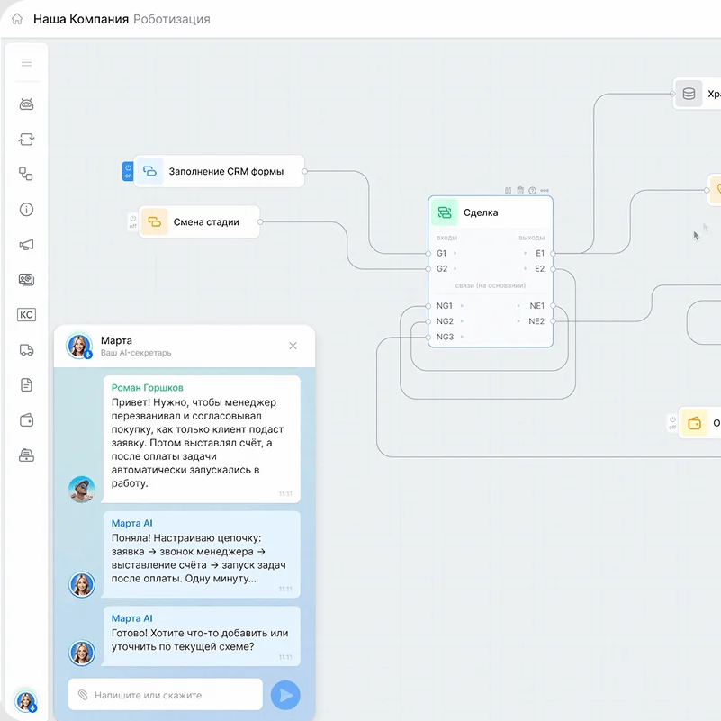Click Наша Компания in the breadcrumb
The width and height of the screenshot is (721, 721).
81,19
